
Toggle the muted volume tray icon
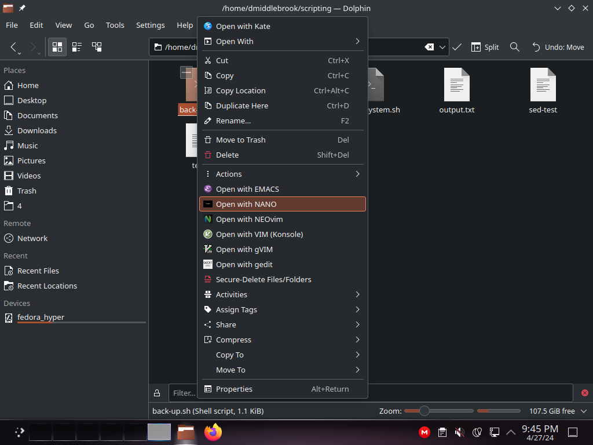459,432
